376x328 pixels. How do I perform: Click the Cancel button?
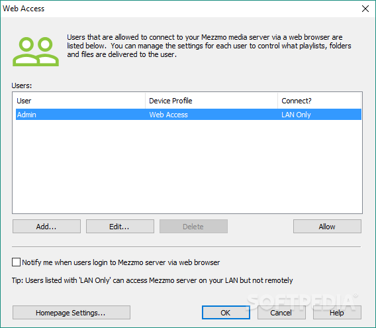coord(281,312)
